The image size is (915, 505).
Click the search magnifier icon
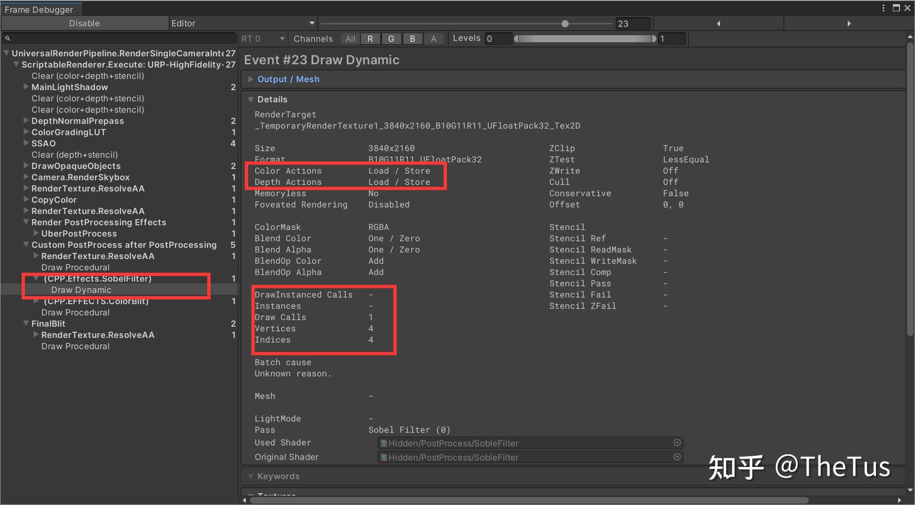[8, 38]
